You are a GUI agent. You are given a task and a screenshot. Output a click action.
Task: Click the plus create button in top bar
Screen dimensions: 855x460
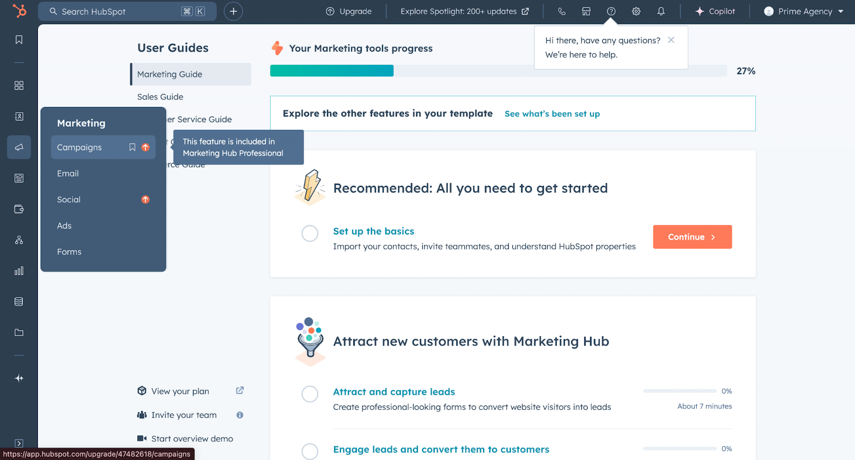[233, 11]
